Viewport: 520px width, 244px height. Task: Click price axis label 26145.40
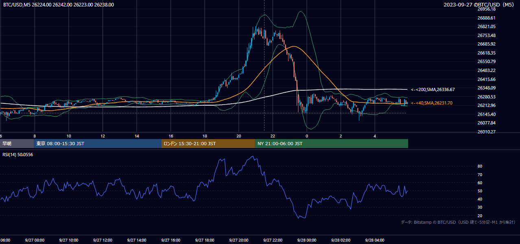(486, 114)
